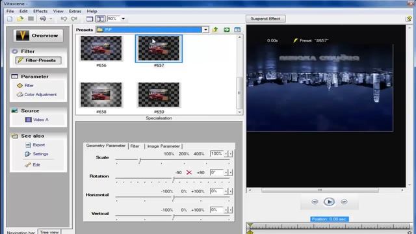
Task: Select Filter-Presets button
Action: tap(38, 60)
